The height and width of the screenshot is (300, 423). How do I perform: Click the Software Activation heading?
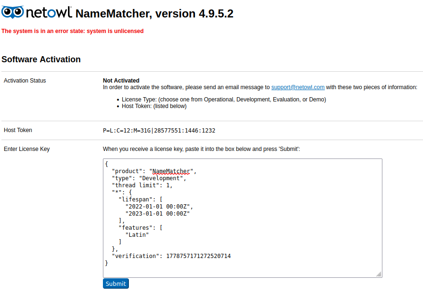41,59
